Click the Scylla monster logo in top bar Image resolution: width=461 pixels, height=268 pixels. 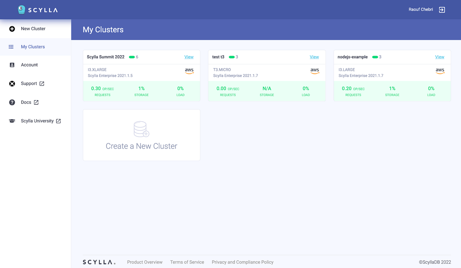(x=21, y=10)
